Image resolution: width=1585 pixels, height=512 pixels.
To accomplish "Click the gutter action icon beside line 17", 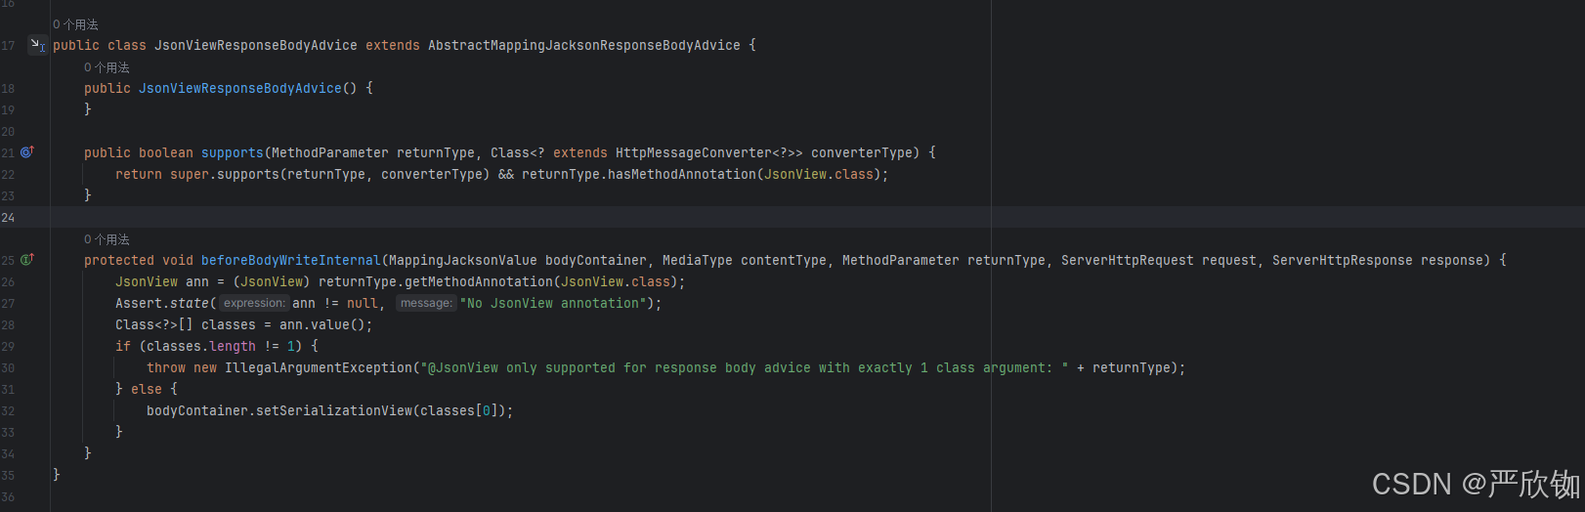I will (x=37, y=45).
